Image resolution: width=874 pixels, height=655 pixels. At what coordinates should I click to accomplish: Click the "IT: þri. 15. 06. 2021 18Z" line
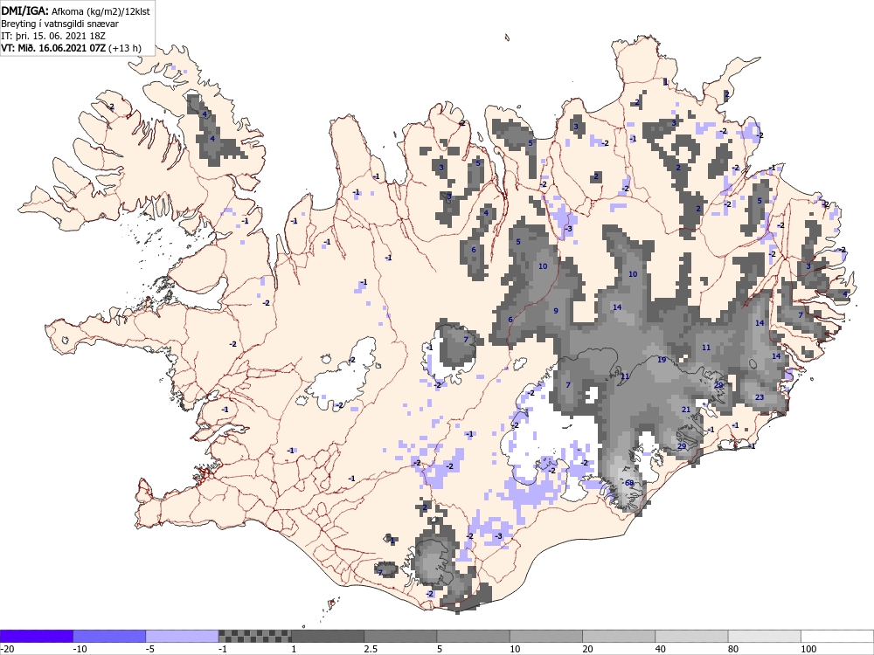click(x=54, y=36)
